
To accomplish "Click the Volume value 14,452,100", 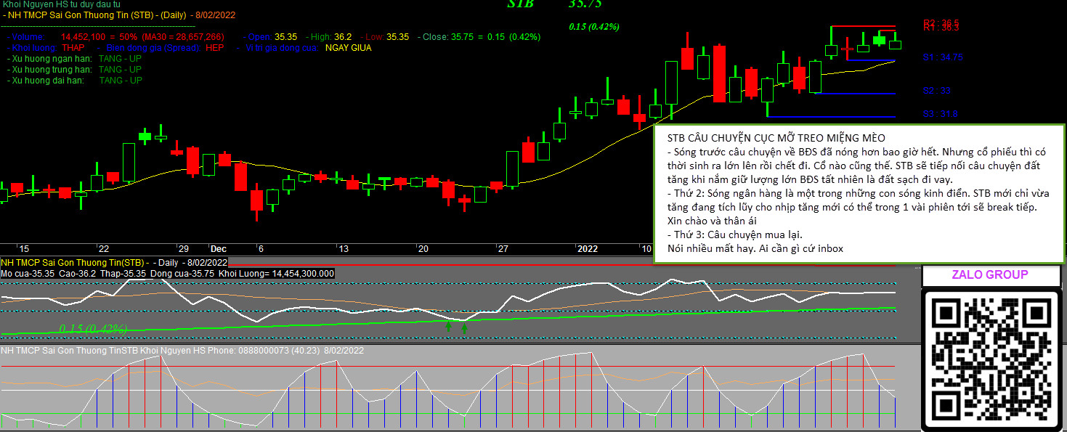I will click(x=84, y=37).
